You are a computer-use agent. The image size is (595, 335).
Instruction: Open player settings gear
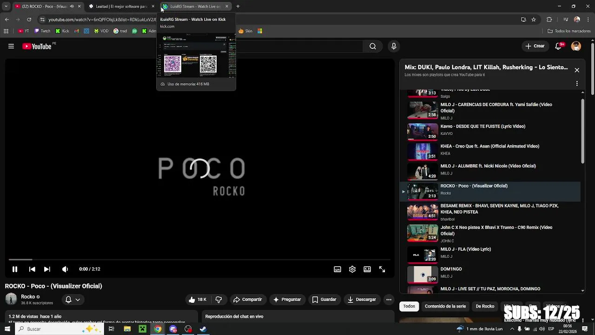coord(352,269)
